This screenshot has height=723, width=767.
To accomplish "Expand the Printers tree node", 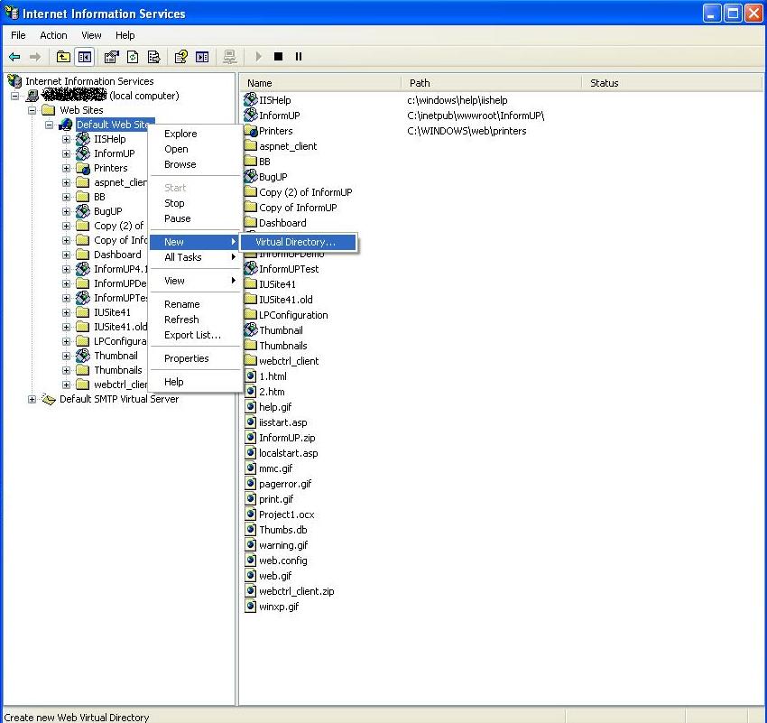I will [x=67, y=168].
